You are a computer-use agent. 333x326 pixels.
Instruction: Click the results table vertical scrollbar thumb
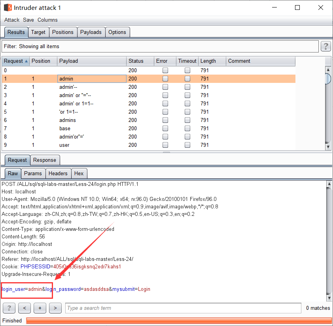(x=328, y=79)
